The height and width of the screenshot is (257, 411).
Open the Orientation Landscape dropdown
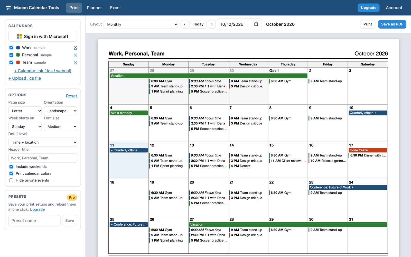60,111
